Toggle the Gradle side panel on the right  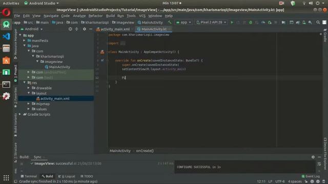point(325,35)
